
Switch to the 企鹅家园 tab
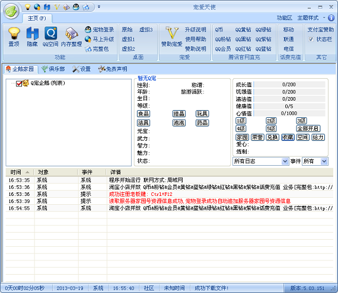[21, 69]
